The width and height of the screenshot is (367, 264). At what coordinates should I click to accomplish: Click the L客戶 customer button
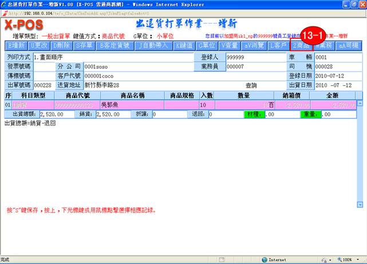[278, 45]
